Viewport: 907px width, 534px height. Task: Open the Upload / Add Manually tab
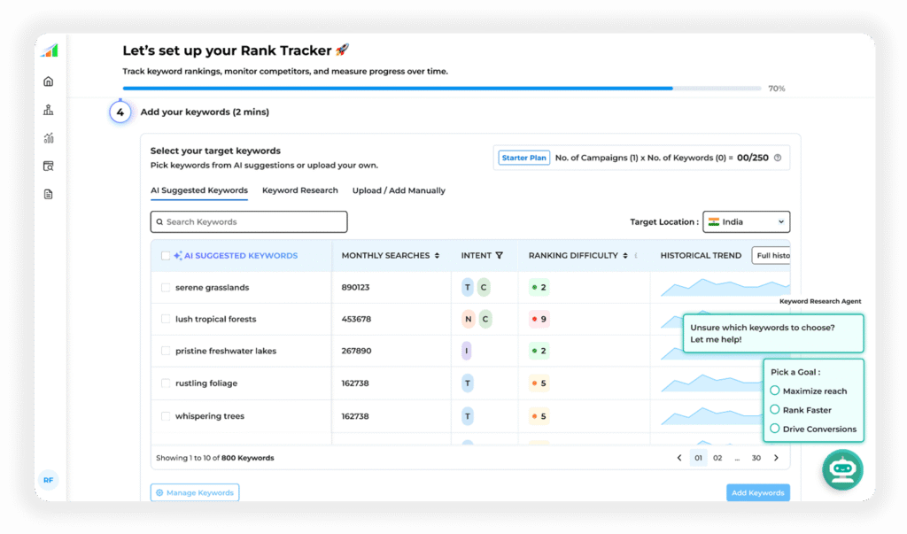399,190
